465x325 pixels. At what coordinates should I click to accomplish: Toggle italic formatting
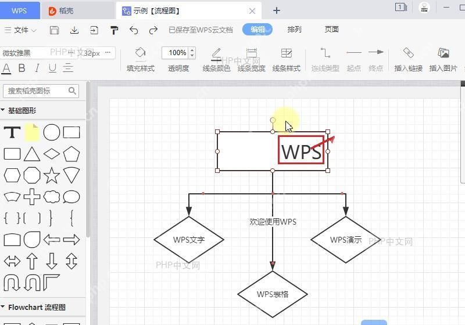[x=37, y=68]
